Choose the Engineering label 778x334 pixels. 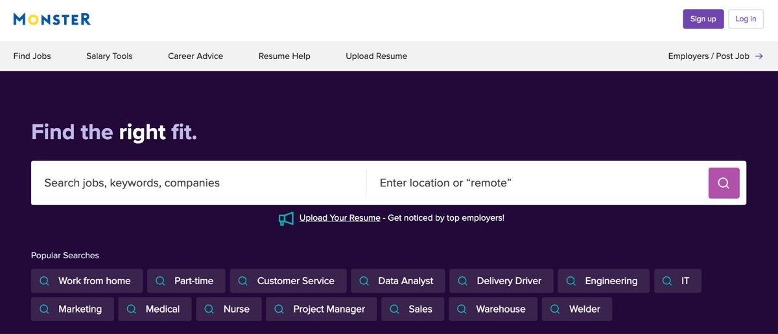point(611,281)
